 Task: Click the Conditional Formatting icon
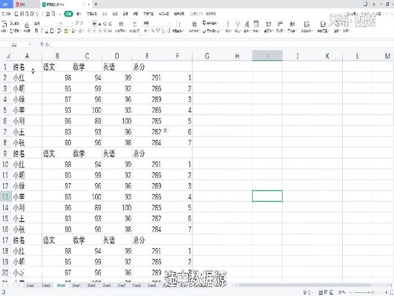coord(194,24)
